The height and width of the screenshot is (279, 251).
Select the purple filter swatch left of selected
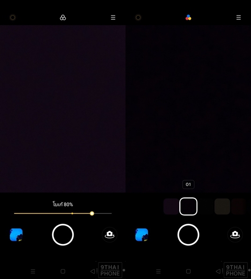[x=171, y=206]
